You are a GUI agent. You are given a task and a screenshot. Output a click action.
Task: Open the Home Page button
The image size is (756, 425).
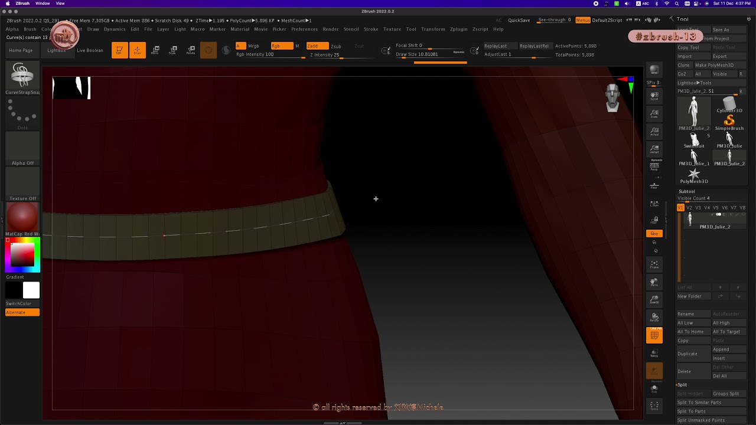click(21, 50)
